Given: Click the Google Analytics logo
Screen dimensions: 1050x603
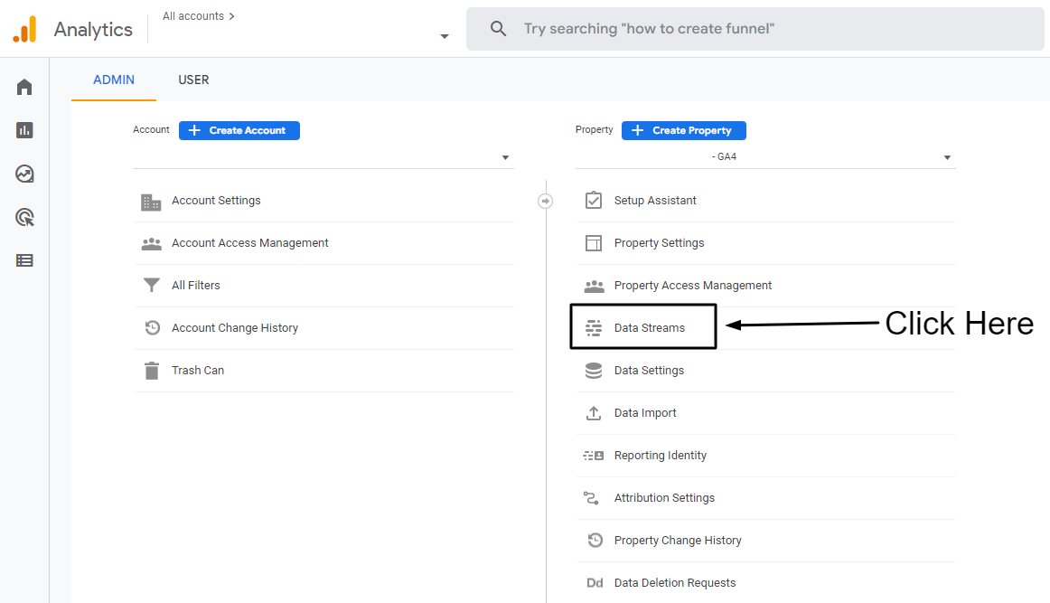Looking at the screenshot, I should (24, 29).
